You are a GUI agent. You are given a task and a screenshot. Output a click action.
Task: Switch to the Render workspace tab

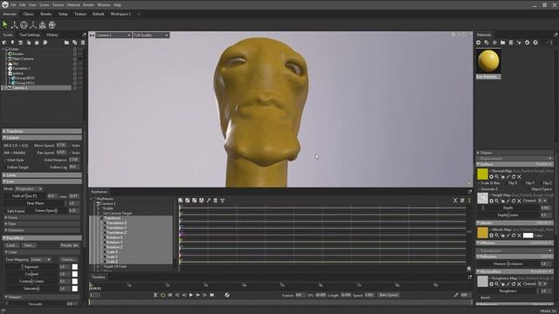coord(46,14)
